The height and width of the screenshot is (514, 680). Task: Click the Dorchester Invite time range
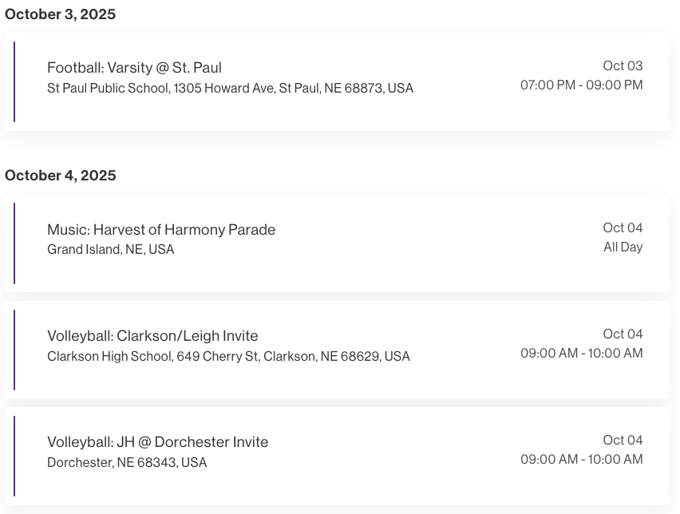click(x=581, y=460)
